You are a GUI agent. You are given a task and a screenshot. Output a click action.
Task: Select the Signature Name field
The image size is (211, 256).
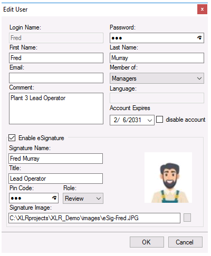(x=55, y=159)
